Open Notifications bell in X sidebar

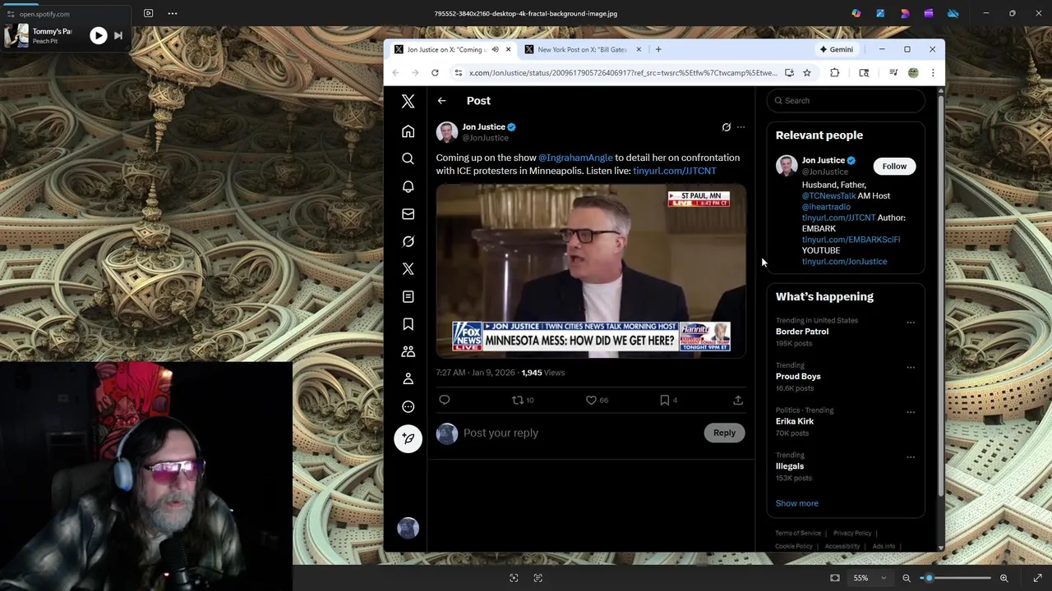408,186
